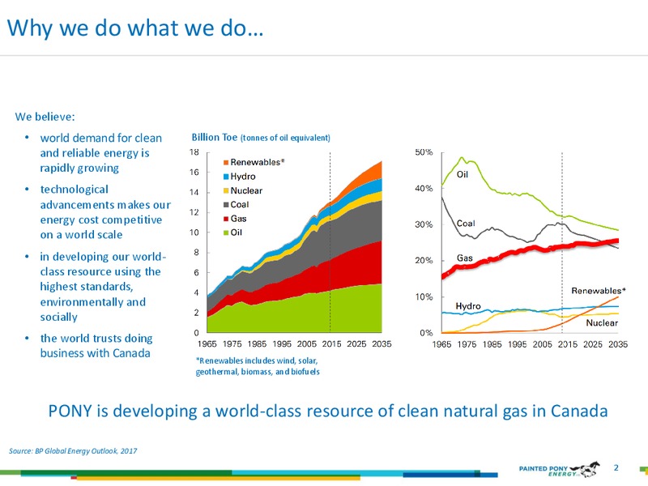Click the 'Oil' line label in the share chart
Screen dimensions: 648x486
[462, 174]
